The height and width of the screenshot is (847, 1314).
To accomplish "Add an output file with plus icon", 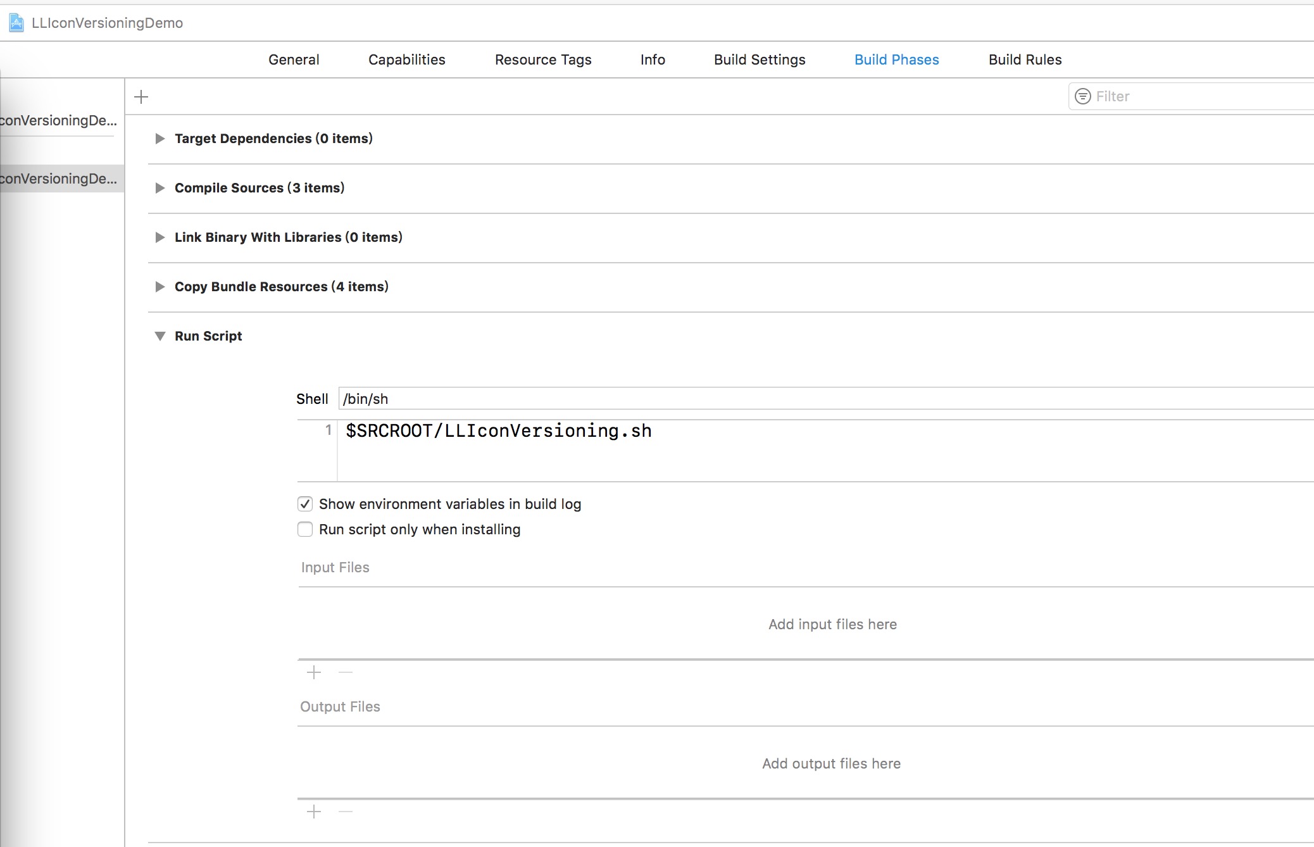I will click(314, 812).
